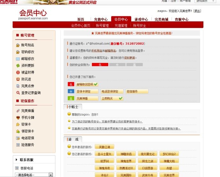Click the 笑傲江湖 inactive game button
The height and width of the screenshot is (177, 220).
point(104,147)
